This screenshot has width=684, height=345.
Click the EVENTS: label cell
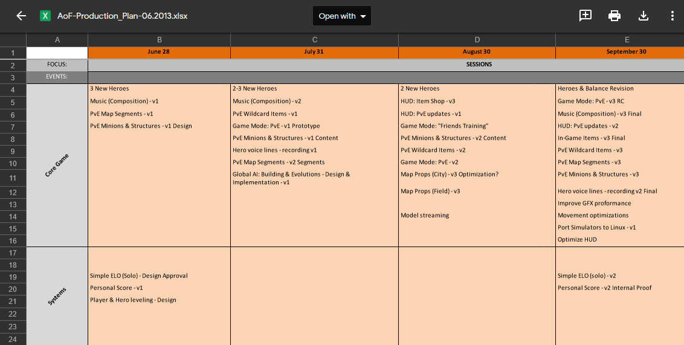[57, 77]
